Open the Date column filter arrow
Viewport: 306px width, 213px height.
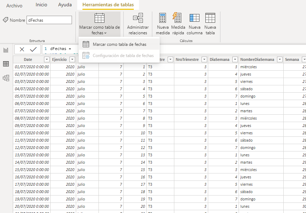pos(47,59)
